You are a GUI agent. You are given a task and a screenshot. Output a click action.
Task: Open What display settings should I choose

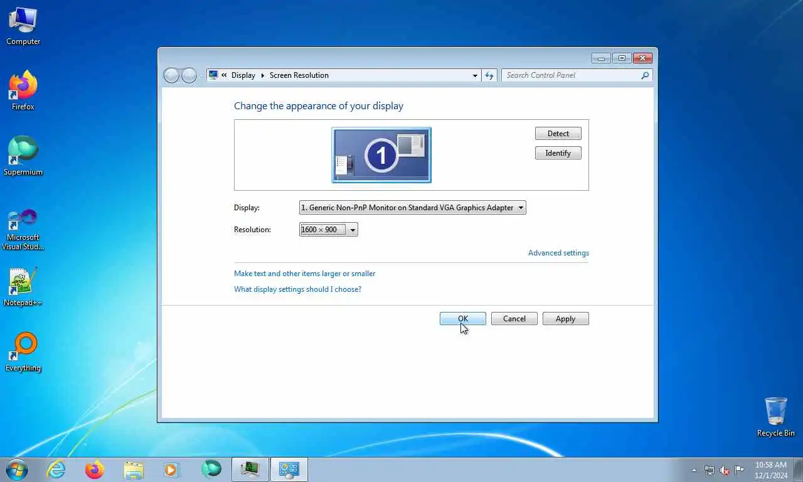tap(298, 289)
